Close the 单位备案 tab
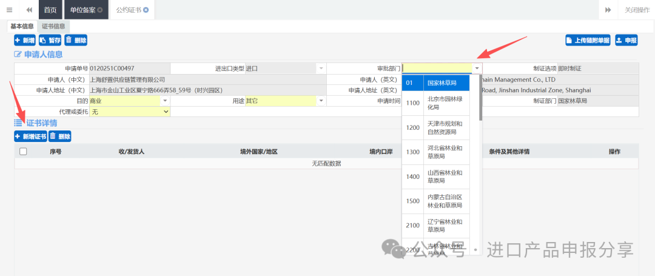The width and height of the screenshot is (655, 276). (x=100, y=10)
